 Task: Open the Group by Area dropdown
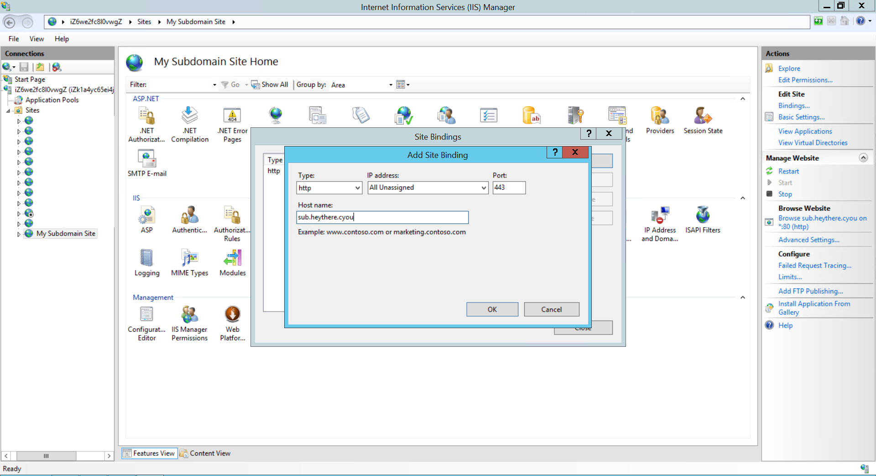click(x=391, y=85)
